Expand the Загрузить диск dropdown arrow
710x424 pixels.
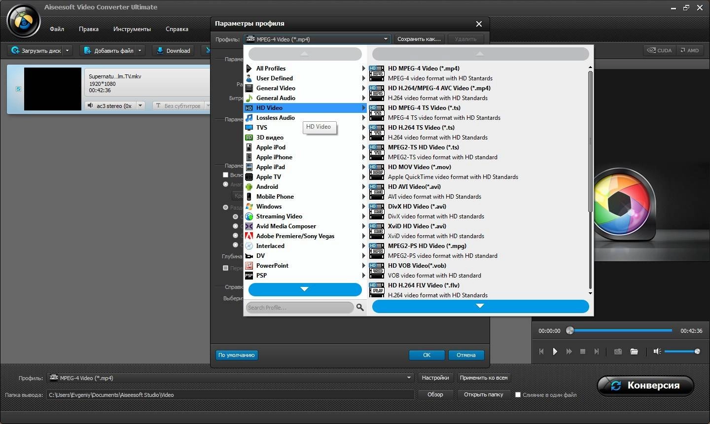pos(68,50)
